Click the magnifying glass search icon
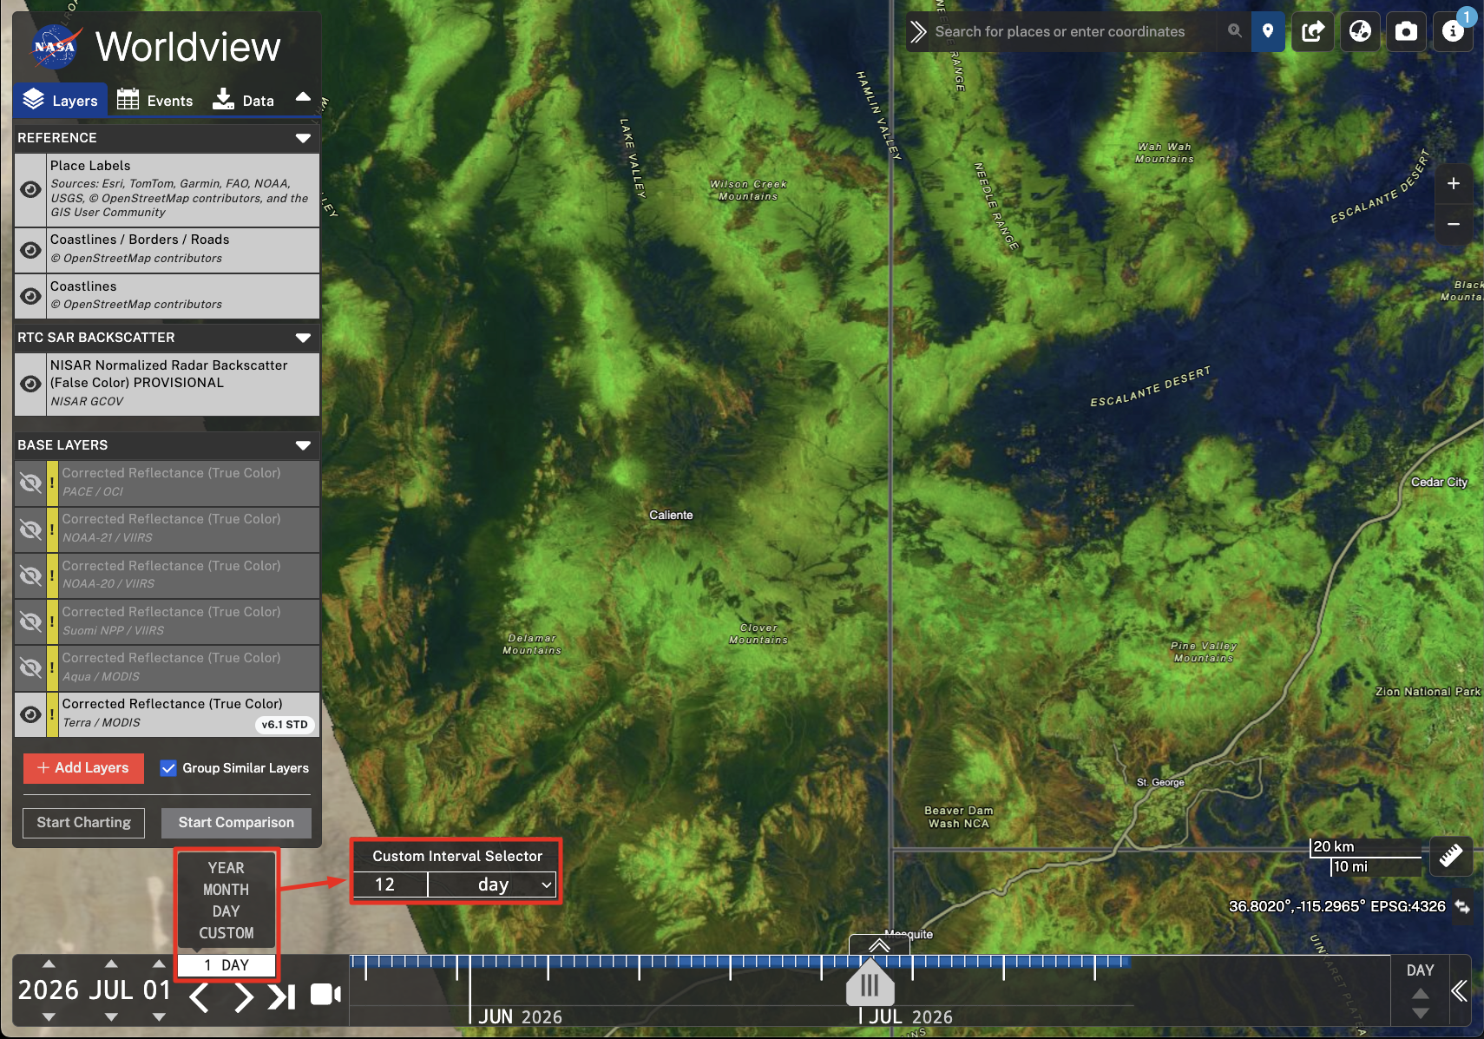 tap(1234, 31)
